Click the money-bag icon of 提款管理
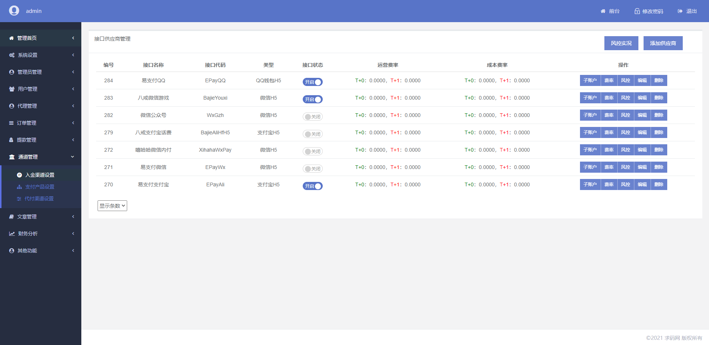 click(x=11, y=140)
